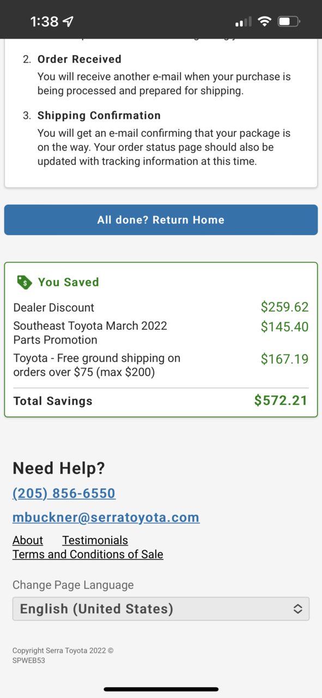Screen dimensions: 322x698
Task: Call the (205) 856-6550 phone link
Action: 64,493
